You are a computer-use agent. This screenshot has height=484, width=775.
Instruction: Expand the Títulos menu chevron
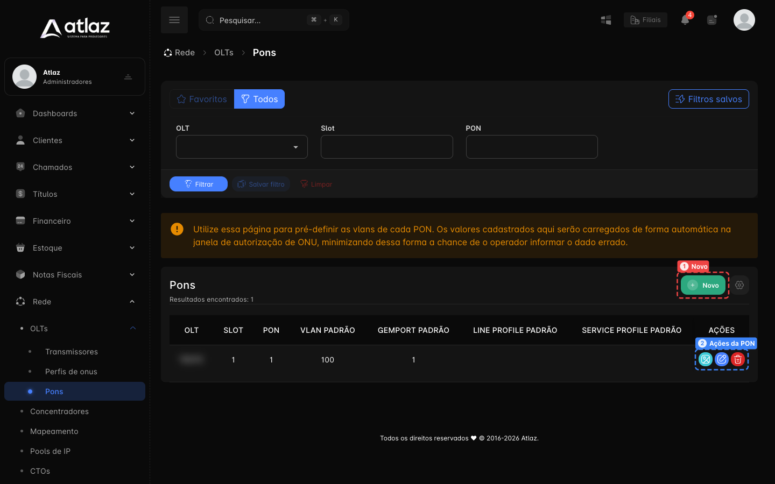coord(132,194)
